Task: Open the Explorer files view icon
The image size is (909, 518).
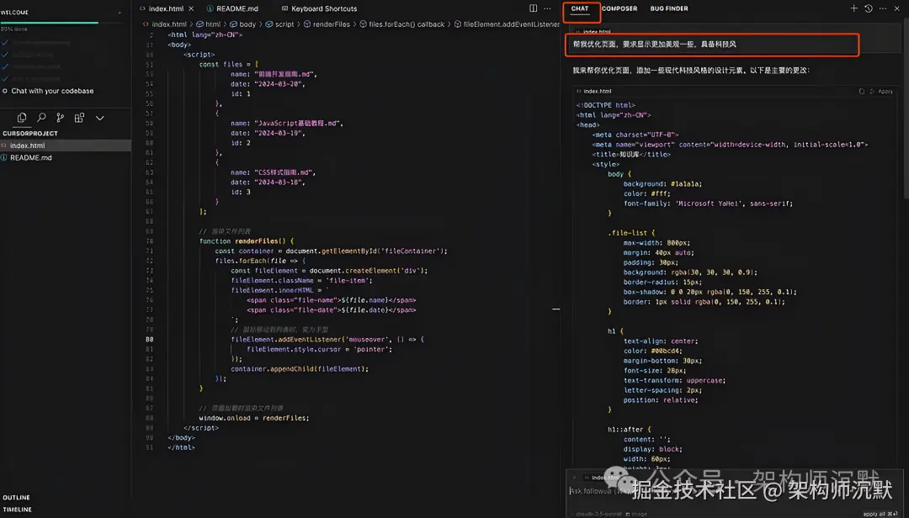Action: 22,118
